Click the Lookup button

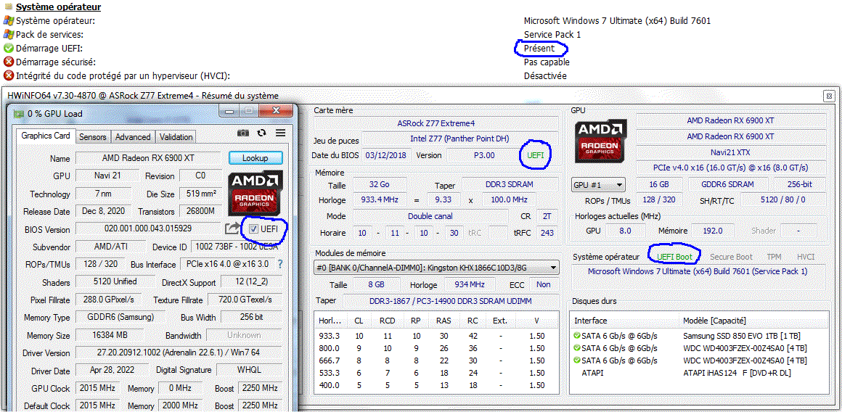click(x=255, y=158)
